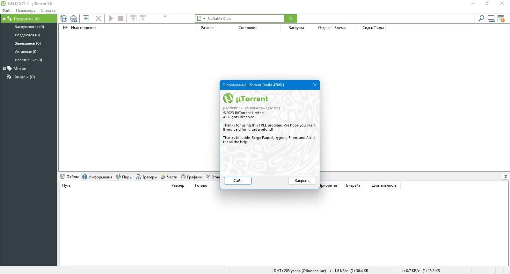The height and width of the screenshot is (274, 510).
Task: Click the NoNaMe Club search field
Action: 245,18
